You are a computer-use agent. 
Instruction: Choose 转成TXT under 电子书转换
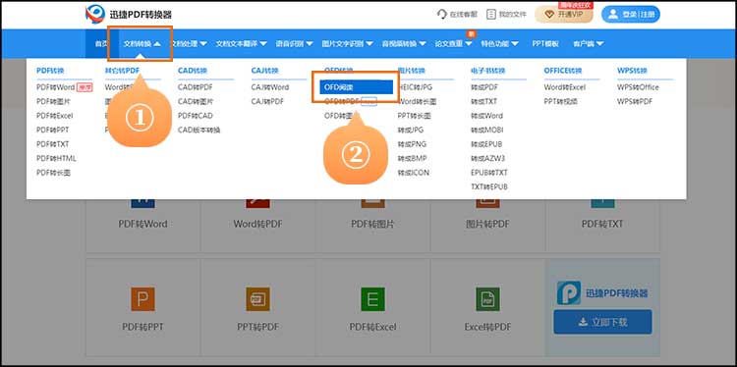point(483,101)
